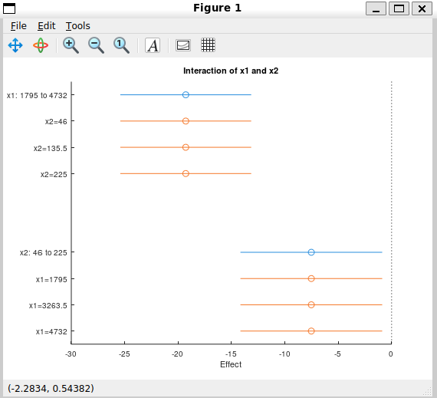The image size is (437, 398).
Task: Click the orange marker on x1=3263.5 row
Action: click(311, 304)
